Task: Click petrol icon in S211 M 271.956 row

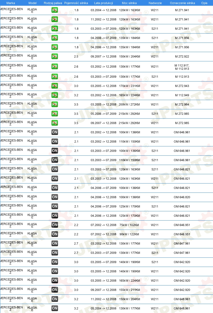Action: [55, 38]
